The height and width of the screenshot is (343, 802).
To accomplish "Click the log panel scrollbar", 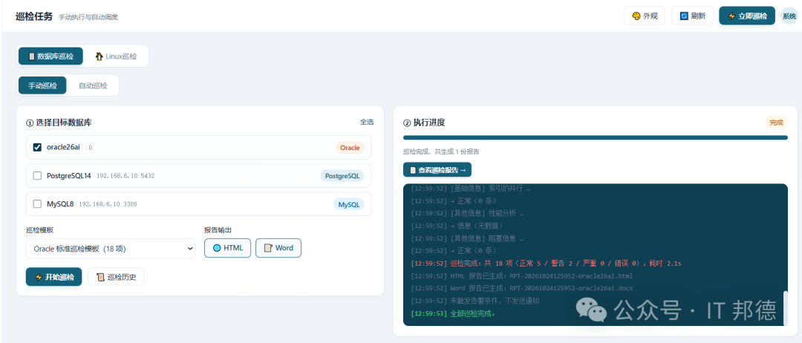I will 785,307.
